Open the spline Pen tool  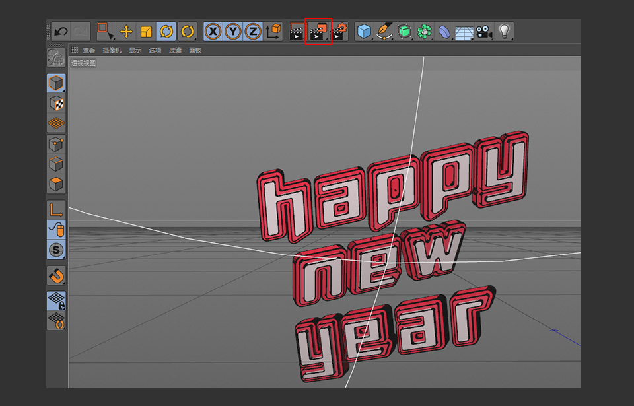[x=384, y=32]
